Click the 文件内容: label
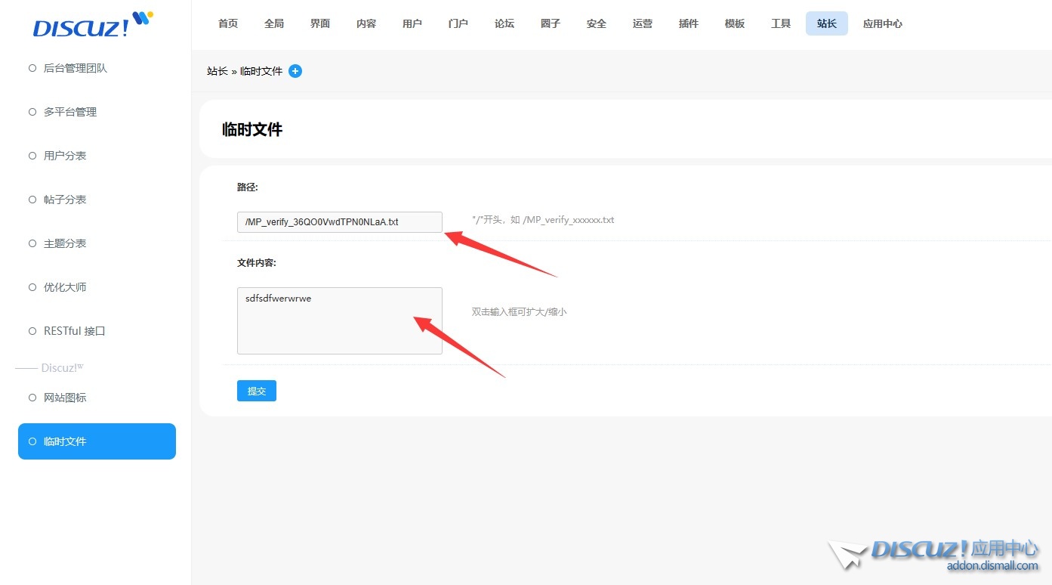 click(257, 262)
